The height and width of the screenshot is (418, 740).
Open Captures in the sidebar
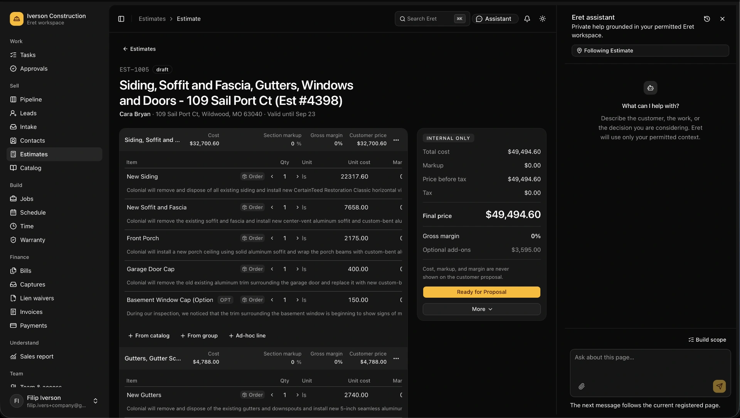54,285
